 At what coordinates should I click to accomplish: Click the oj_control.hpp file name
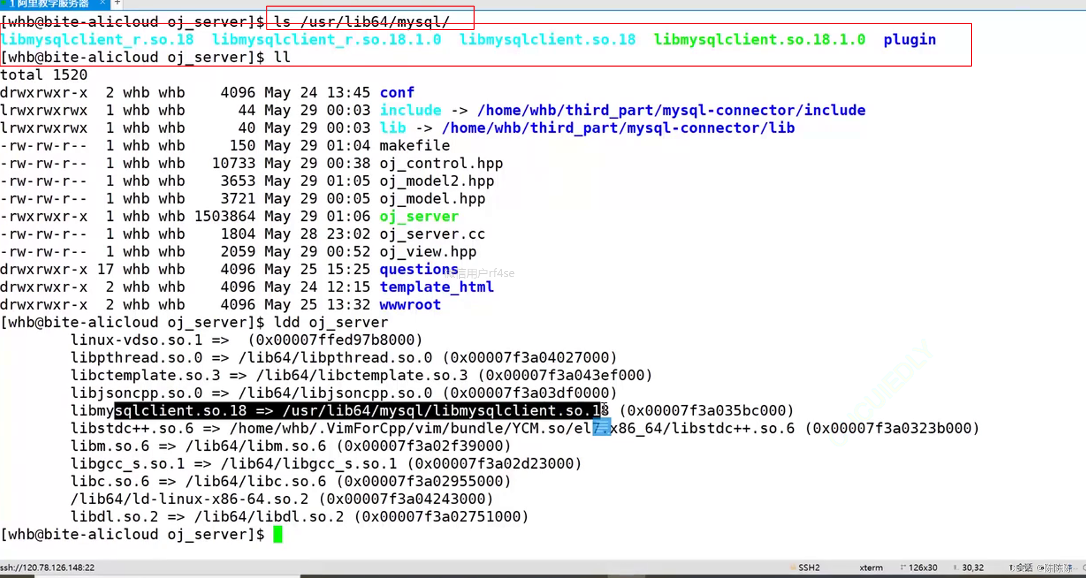[441, 163]
